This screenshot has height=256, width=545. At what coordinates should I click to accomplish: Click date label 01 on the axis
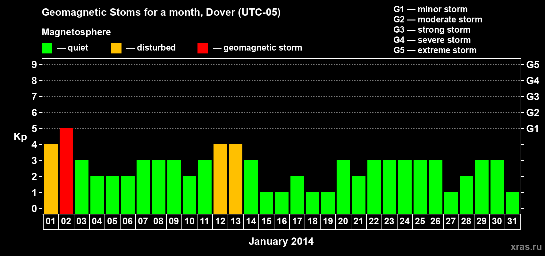(51, 221)
